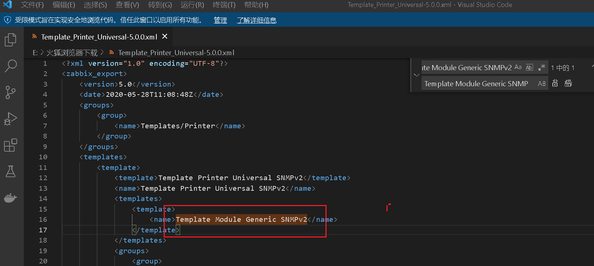Click the restricted mode banner message text
594x266 pixels.
tap(109, 20)
